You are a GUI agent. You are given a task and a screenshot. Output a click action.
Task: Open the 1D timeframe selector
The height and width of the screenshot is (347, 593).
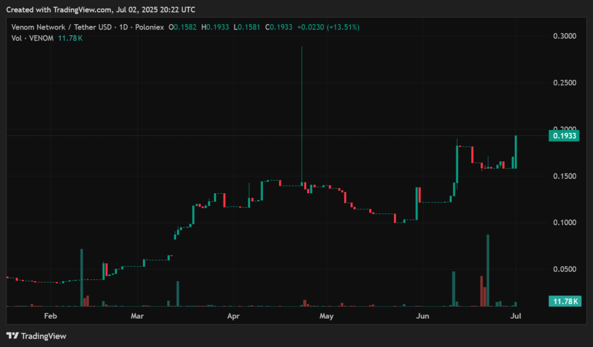123,27
